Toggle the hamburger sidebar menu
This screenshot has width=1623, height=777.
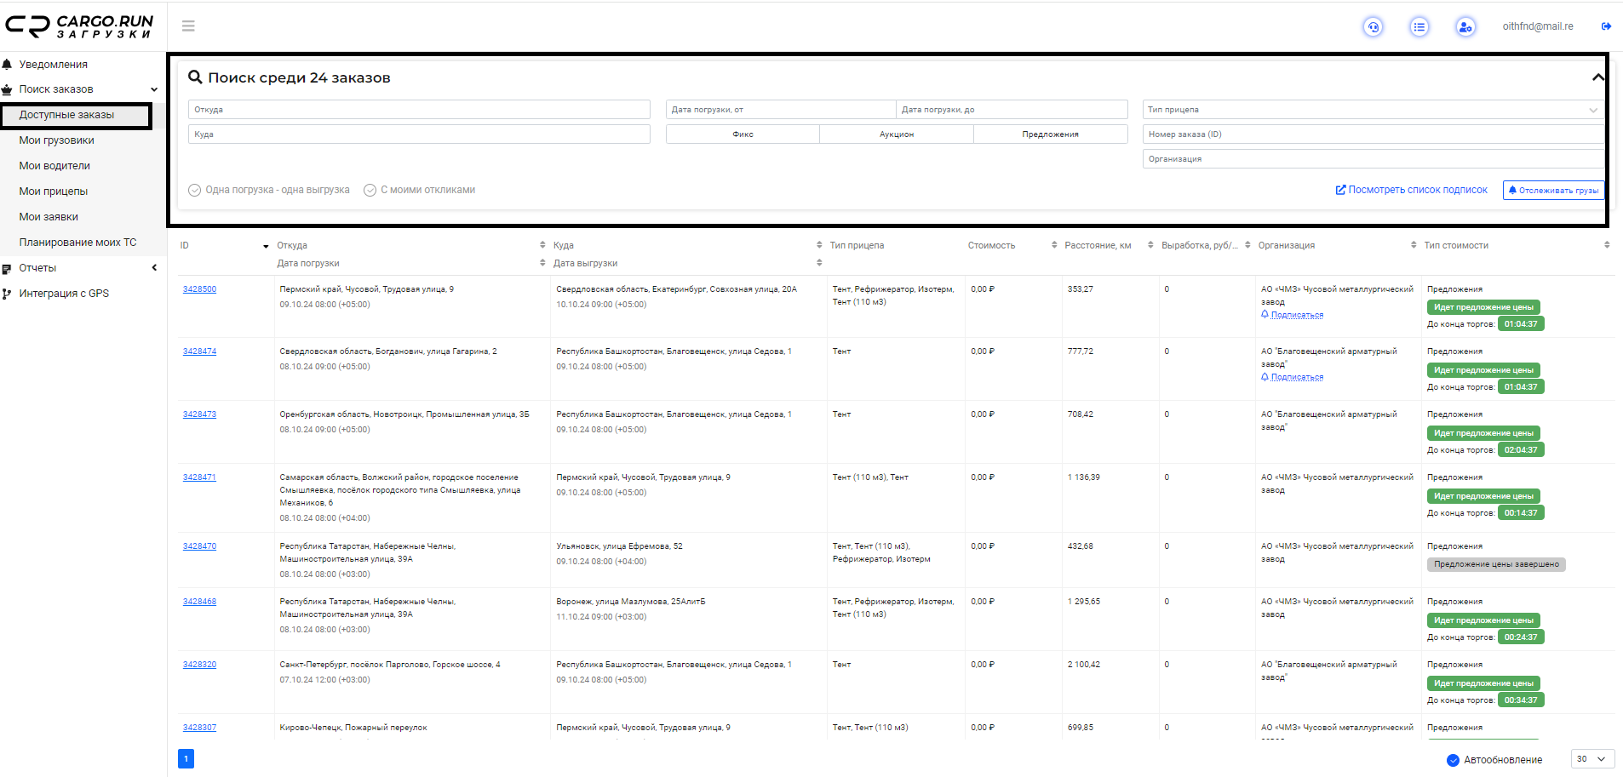point(188,26)
